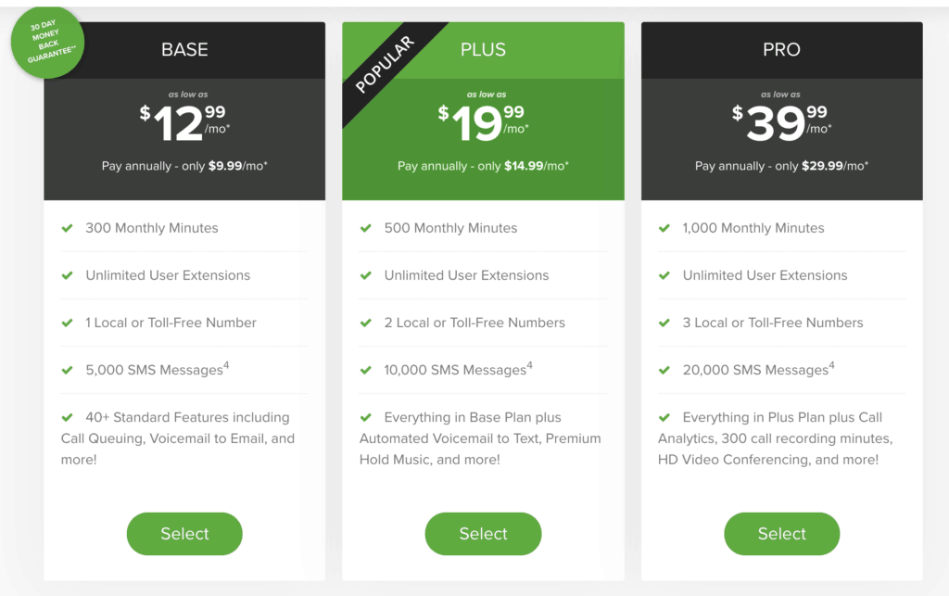Select the PRO plan
Viewport: 949px width, 596px height.
[781, 533]
